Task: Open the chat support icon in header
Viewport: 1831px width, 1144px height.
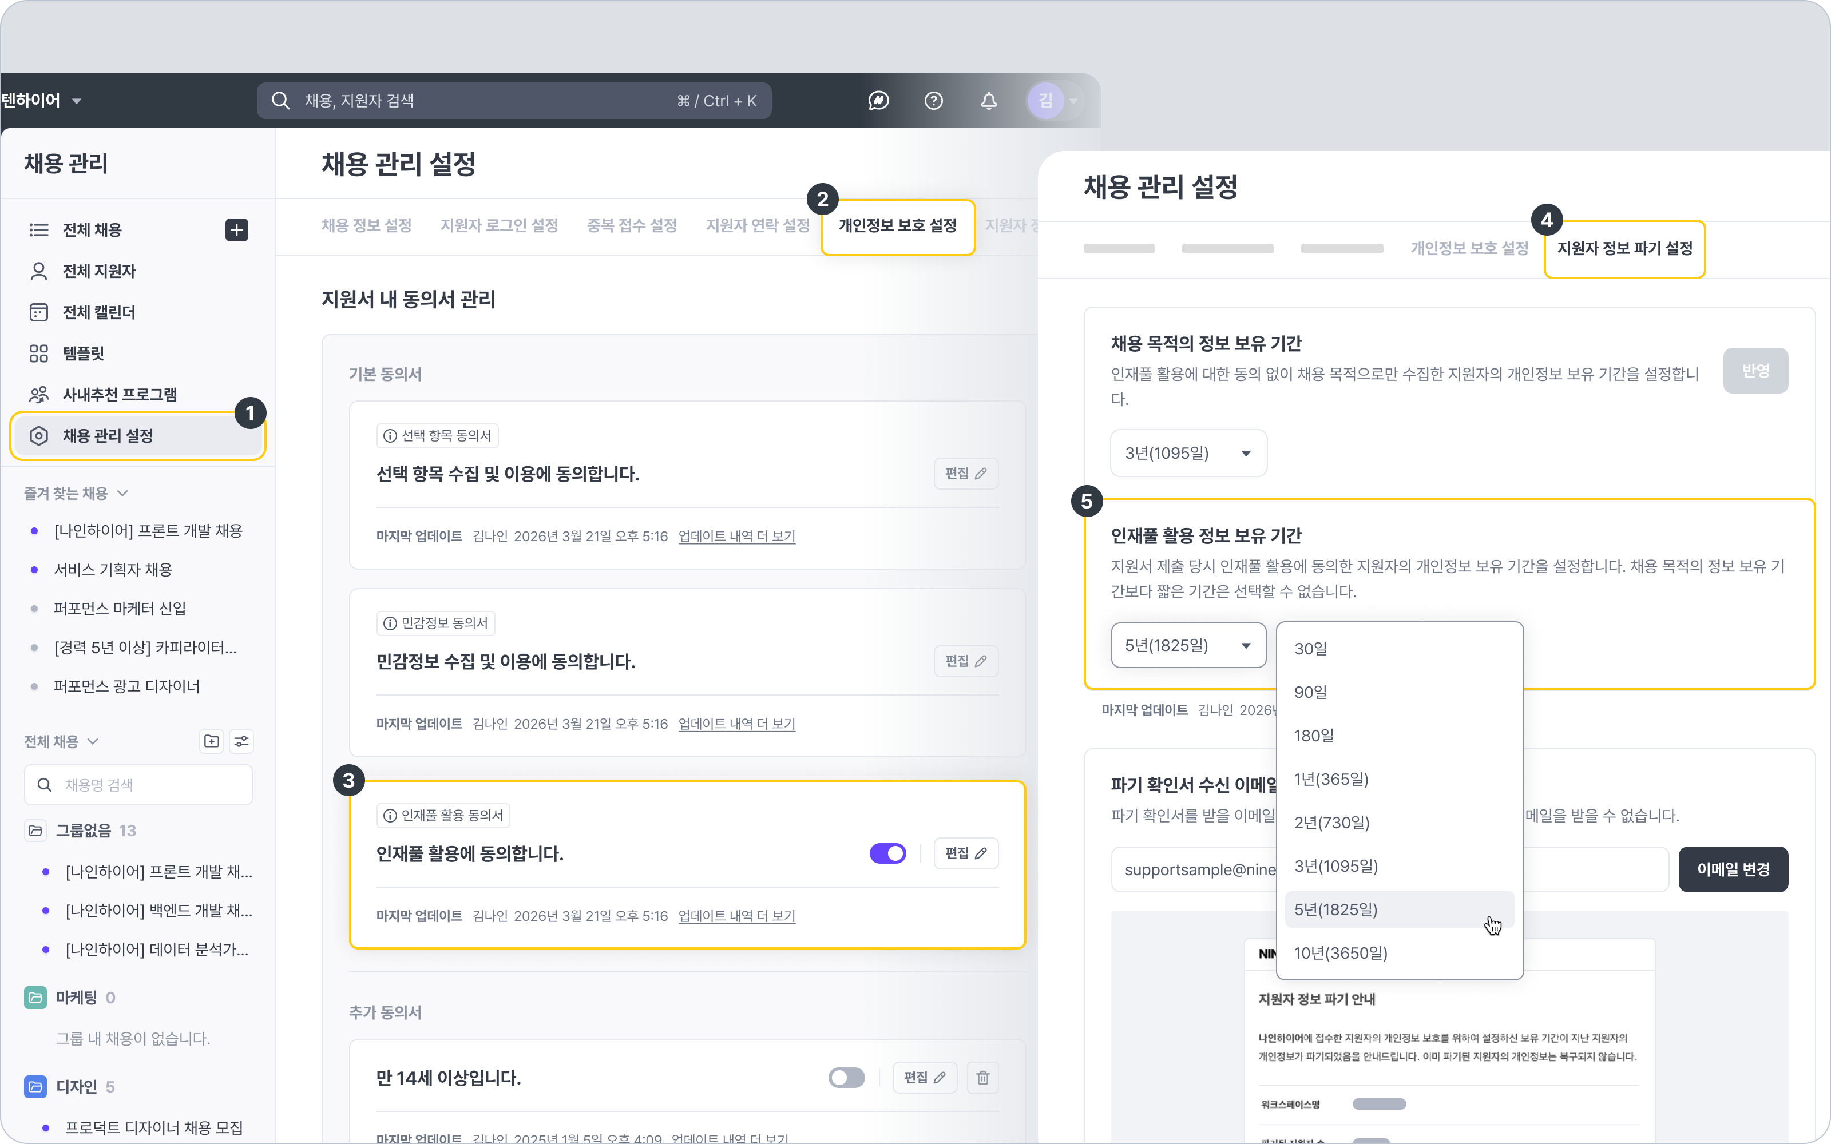Action: [x=878, y=101]
